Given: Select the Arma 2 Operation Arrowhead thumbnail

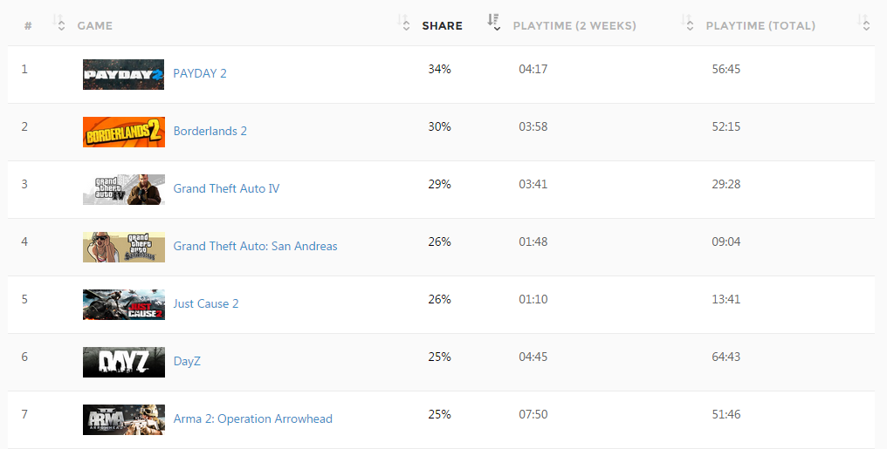Looking at the screenshot, I should point(123,419).
